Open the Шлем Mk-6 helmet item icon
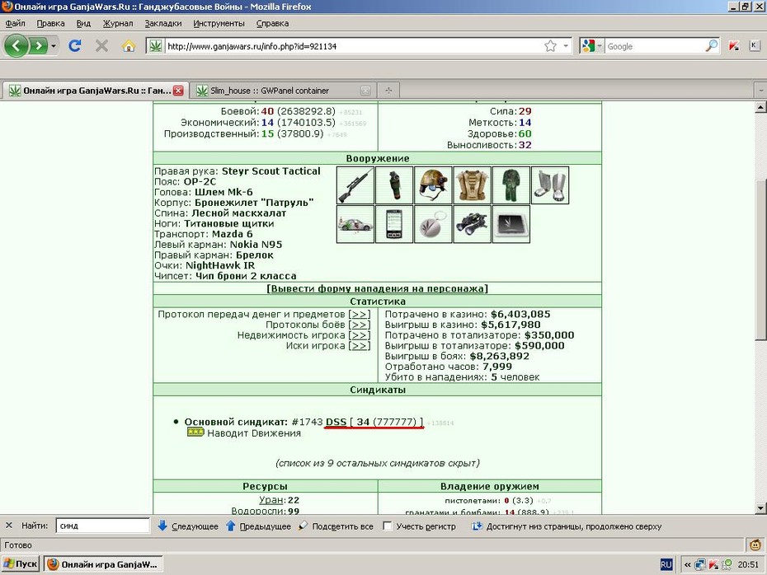 pyautogui.click(x=433, y=185)
